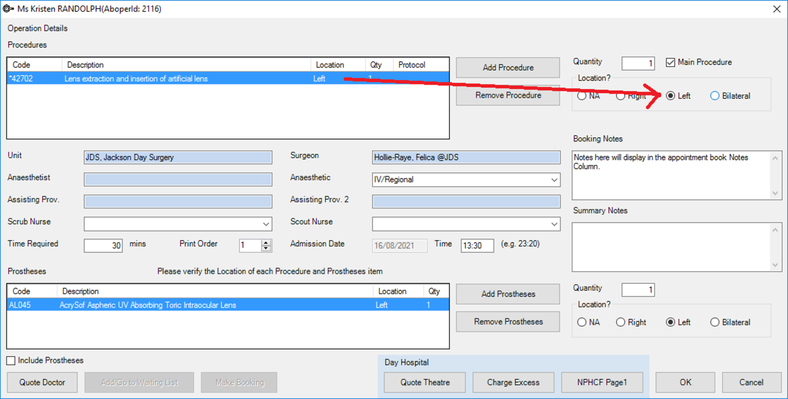Click the prostheses Qty column header
The height and width of the screenshot is (399, 788).
[436, 292]
